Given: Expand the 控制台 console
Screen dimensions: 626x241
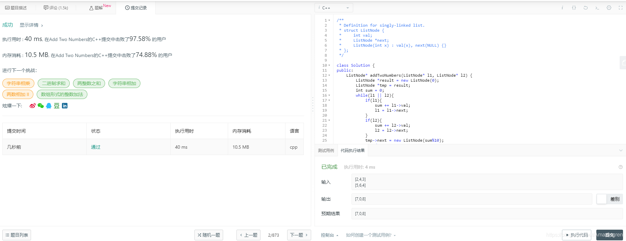Looking at the screenshot, I should pyautogui.click(x=330, y=235).
